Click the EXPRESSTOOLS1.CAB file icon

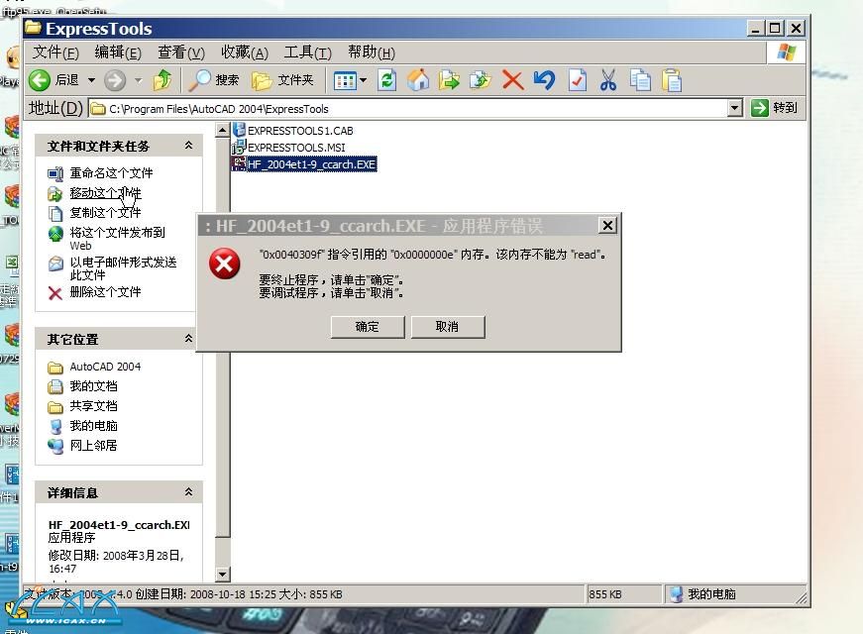(239, 130)
